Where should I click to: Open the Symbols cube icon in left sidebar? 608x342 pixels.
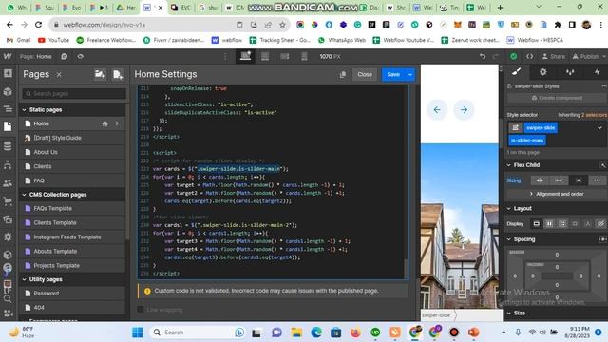pyautogui.click(x=8, y=92)
